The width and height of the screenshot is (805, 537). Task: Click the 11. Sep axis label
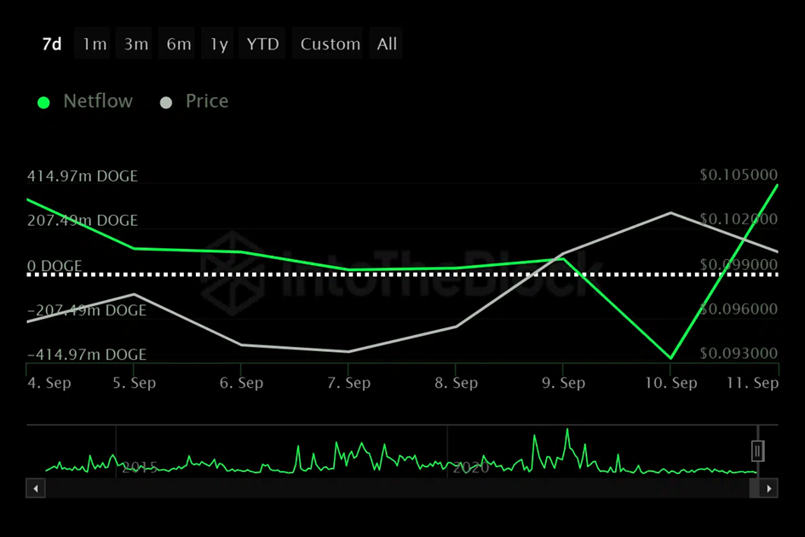[x=753, y=383]
